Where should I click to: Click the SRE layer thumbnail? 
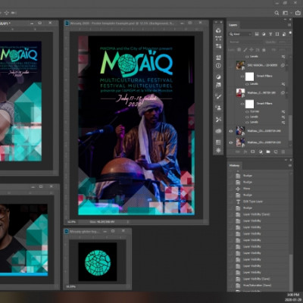click(240, 65)
